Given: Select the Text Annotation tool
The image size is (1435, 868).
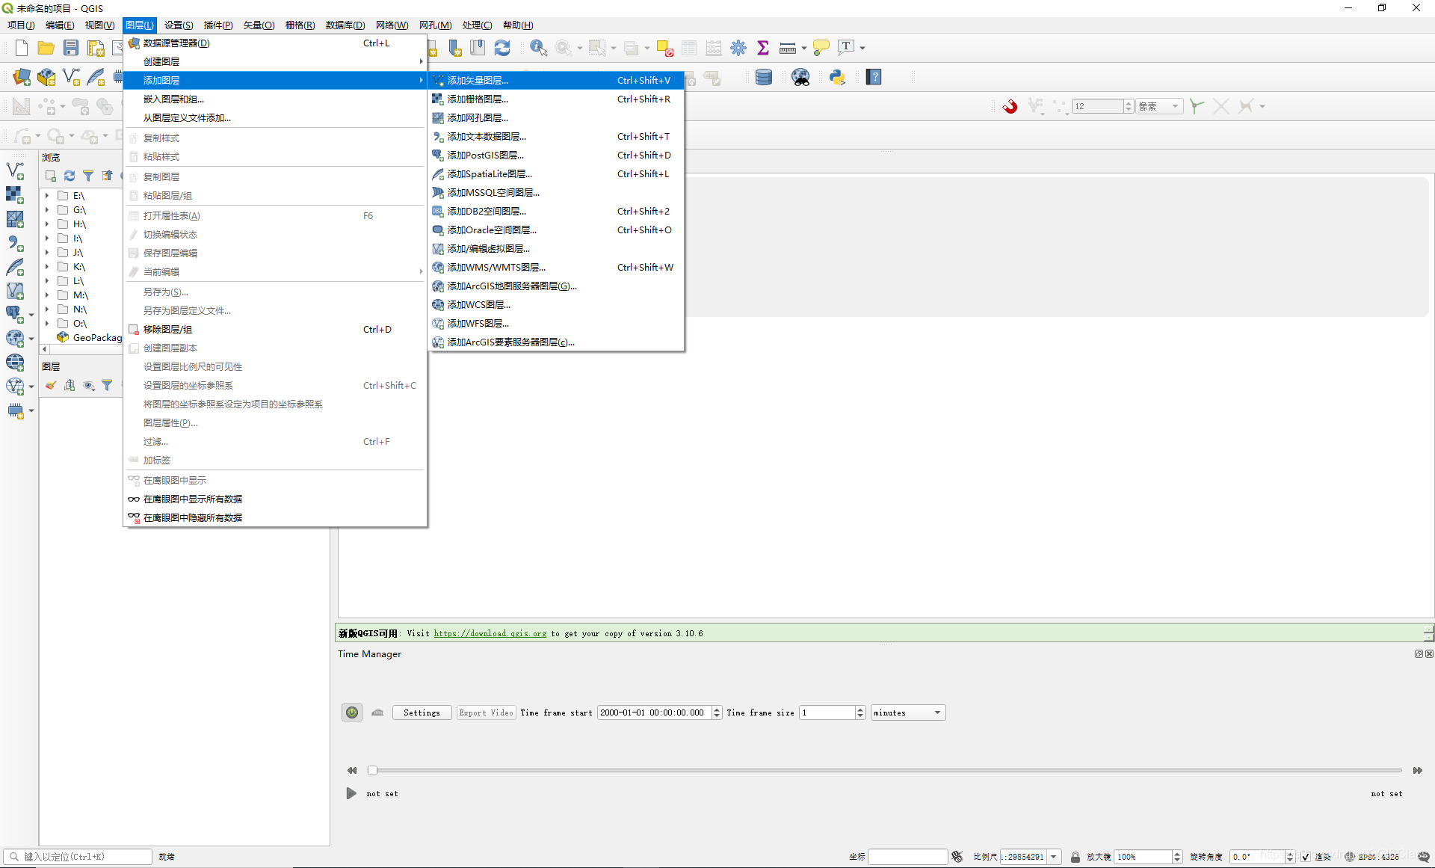Looking at the screenshot, I should [846, 48].
